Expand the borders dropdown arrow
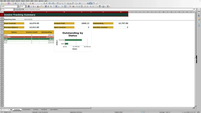 [x=98, y=6]
